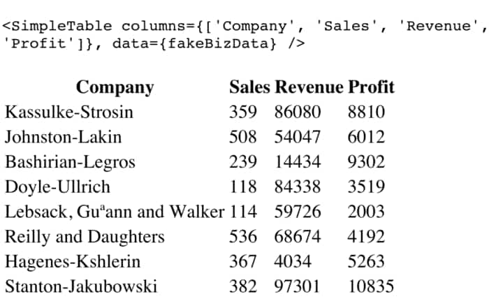Click profit value 10835
Screen dimensions: 489x299
click(370, 286)
